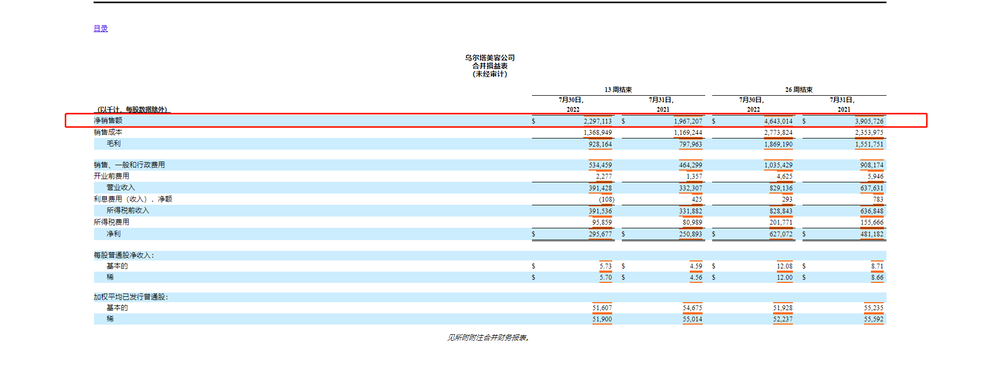Select pre-tax income value 391,536
The width and height of the screenshot is (995, 377).
tap(600, 211)
